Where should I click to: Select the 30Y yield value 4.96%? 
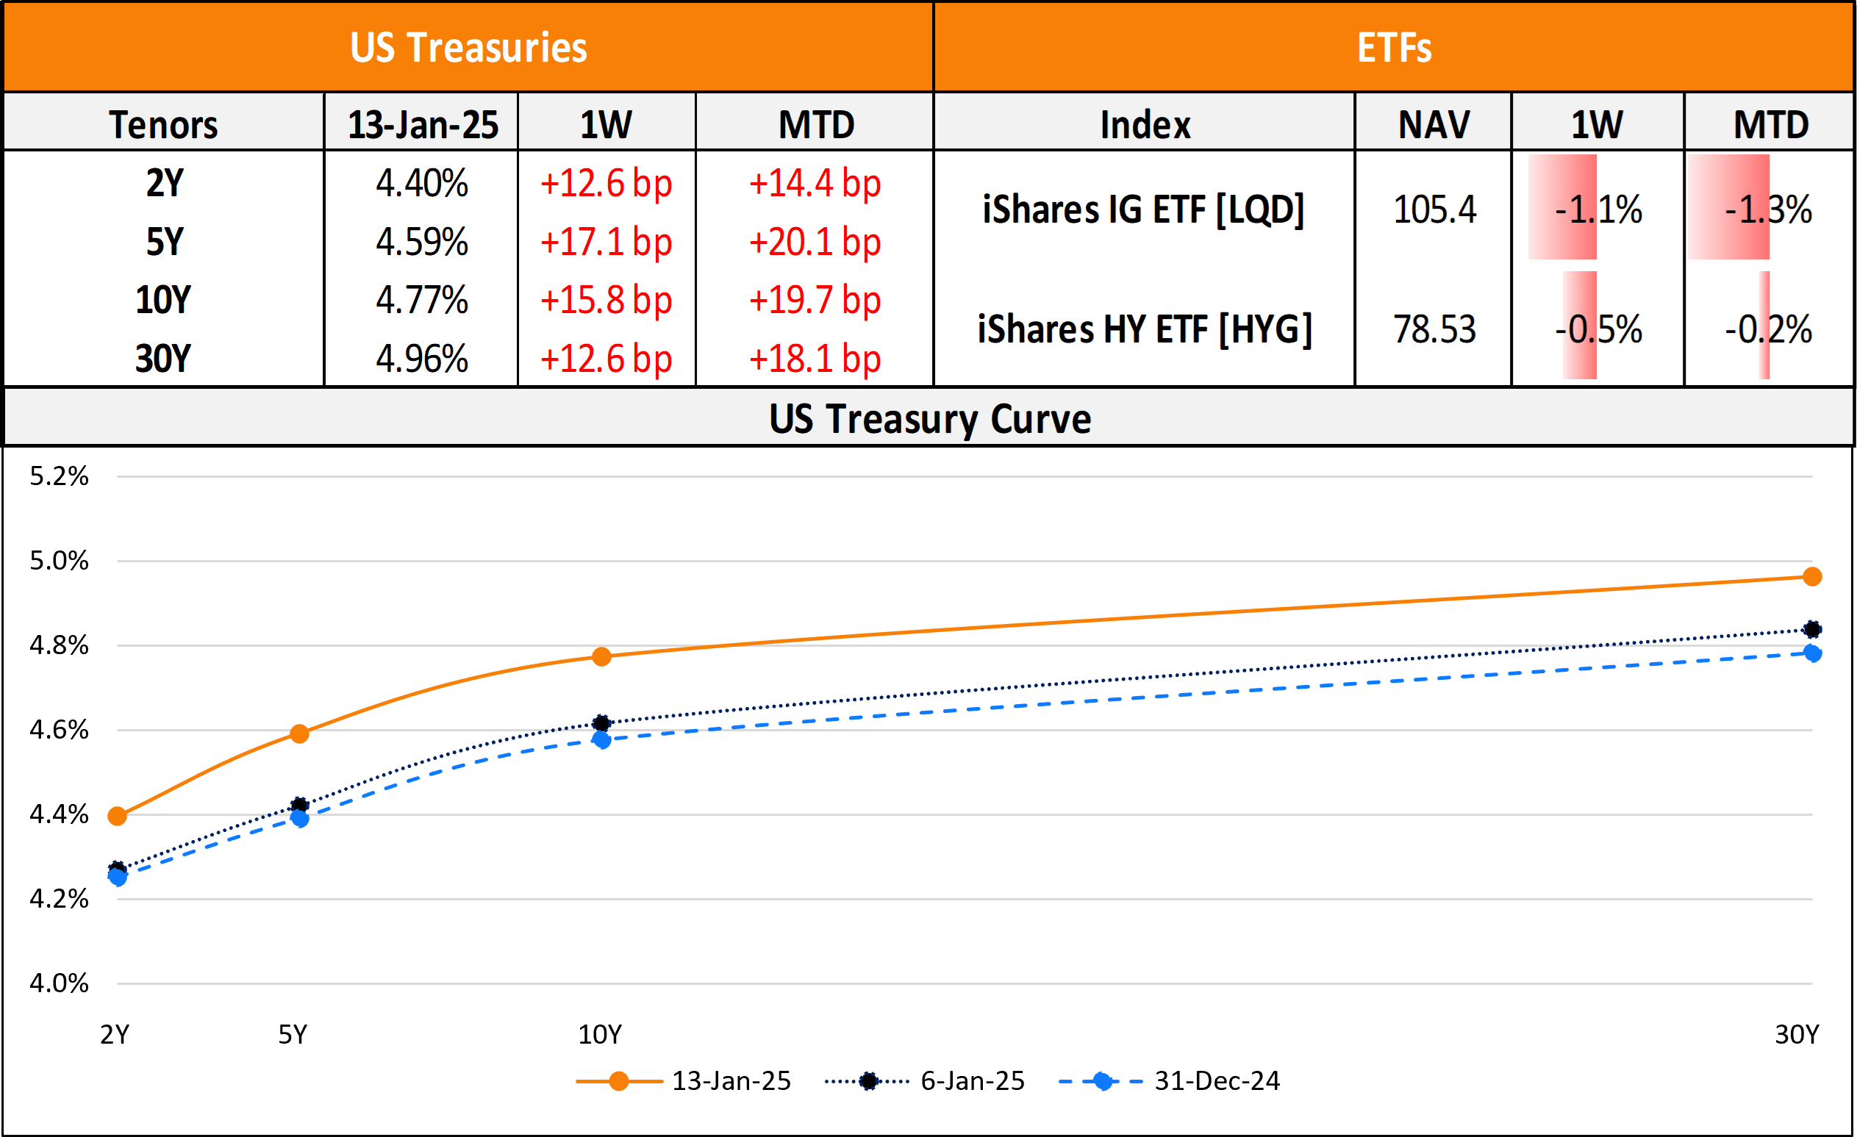(422, 359)
